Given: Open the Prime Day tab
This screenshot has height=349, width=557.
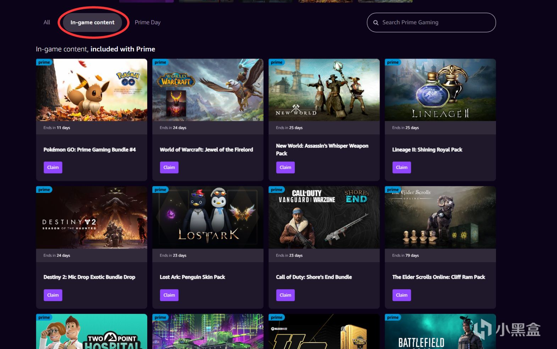Looking at the screenshot, I should 148,22.
